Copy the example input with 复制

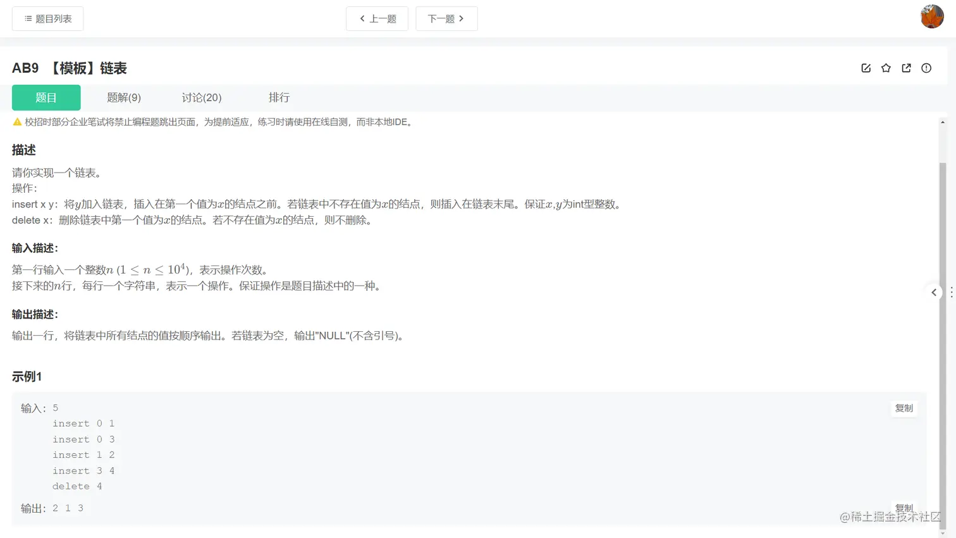point(904,408)
